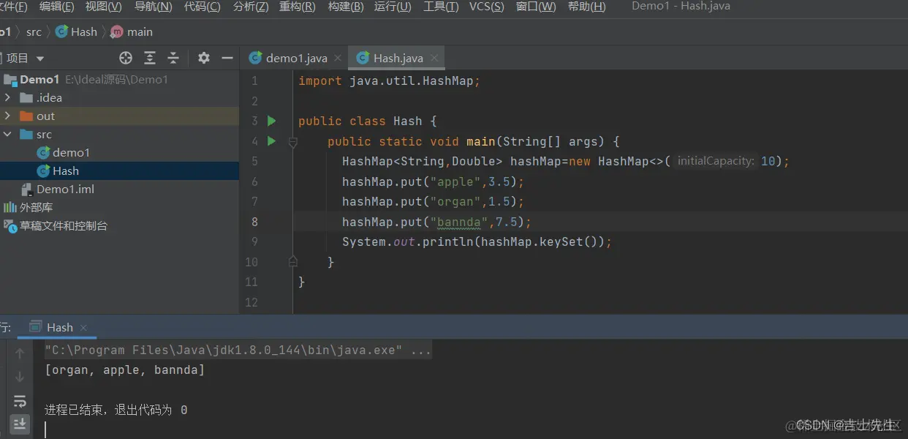This screenshot has height=439, width=908.
Task: Open the 工具(T) menu
Action: [x=440, y=7]
